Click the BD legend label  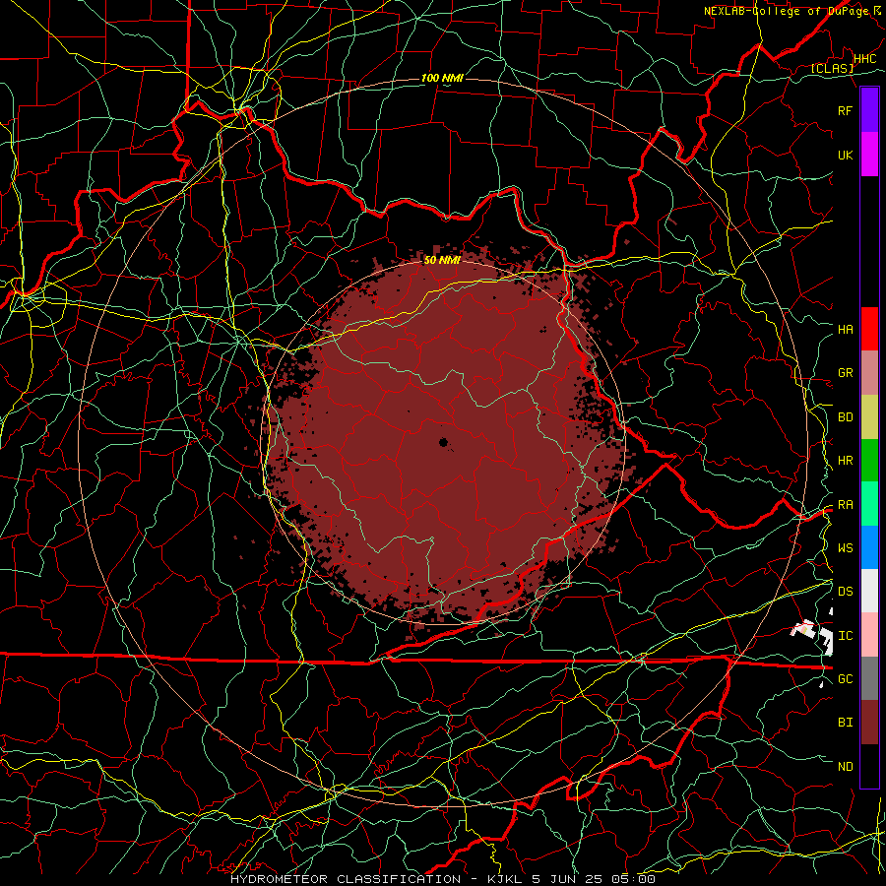click(845, 417)
